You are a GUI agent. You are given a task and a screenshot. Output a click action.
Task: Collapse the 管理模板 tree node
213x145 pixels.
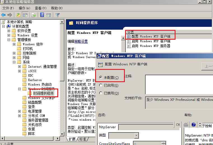[x=9, y=40]
